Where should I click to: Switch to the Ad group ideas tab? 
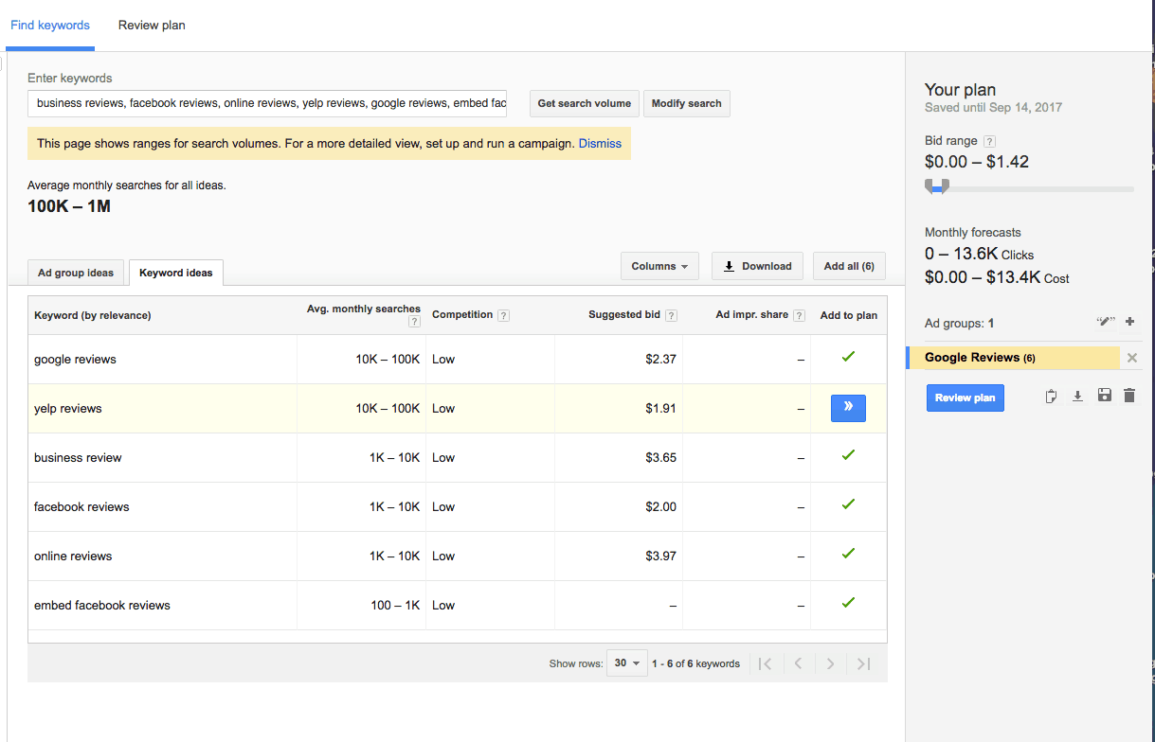pos(76,273)
